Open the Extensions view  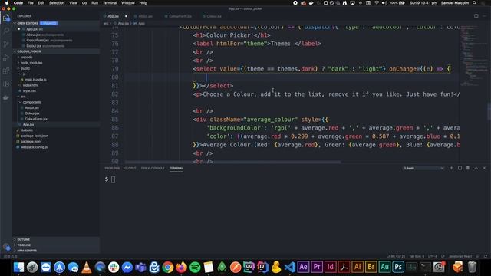pos(6,71)
